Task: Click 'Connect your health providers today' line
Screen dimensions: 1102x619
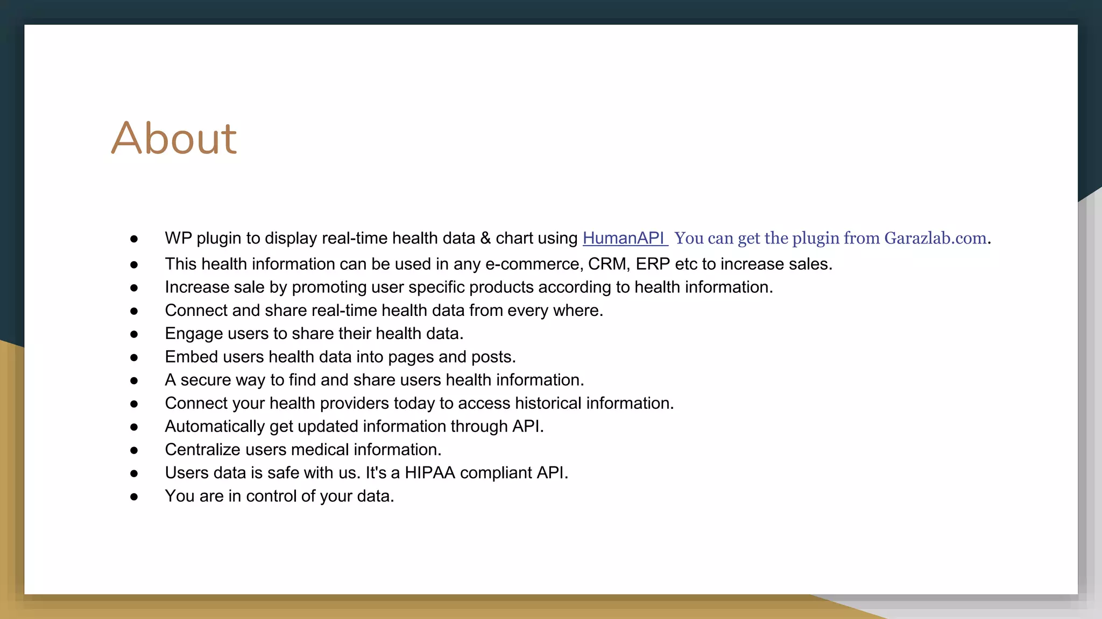Action: (x=419, y=403)
